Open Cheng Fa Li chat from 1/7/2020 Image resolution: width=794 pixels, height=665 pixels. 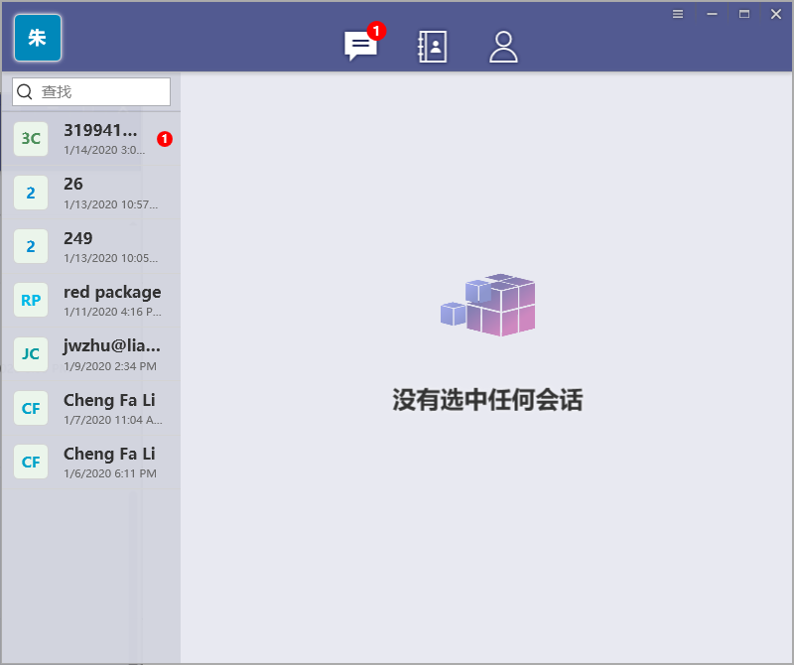(91, 408)
